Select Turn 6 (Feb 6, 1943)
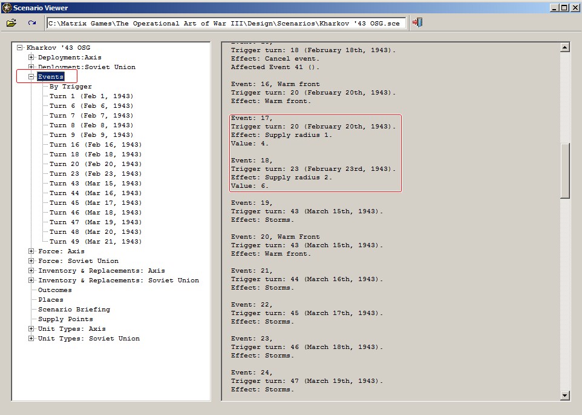This screenshot has width=582, height=415. [x=91, y=106]
